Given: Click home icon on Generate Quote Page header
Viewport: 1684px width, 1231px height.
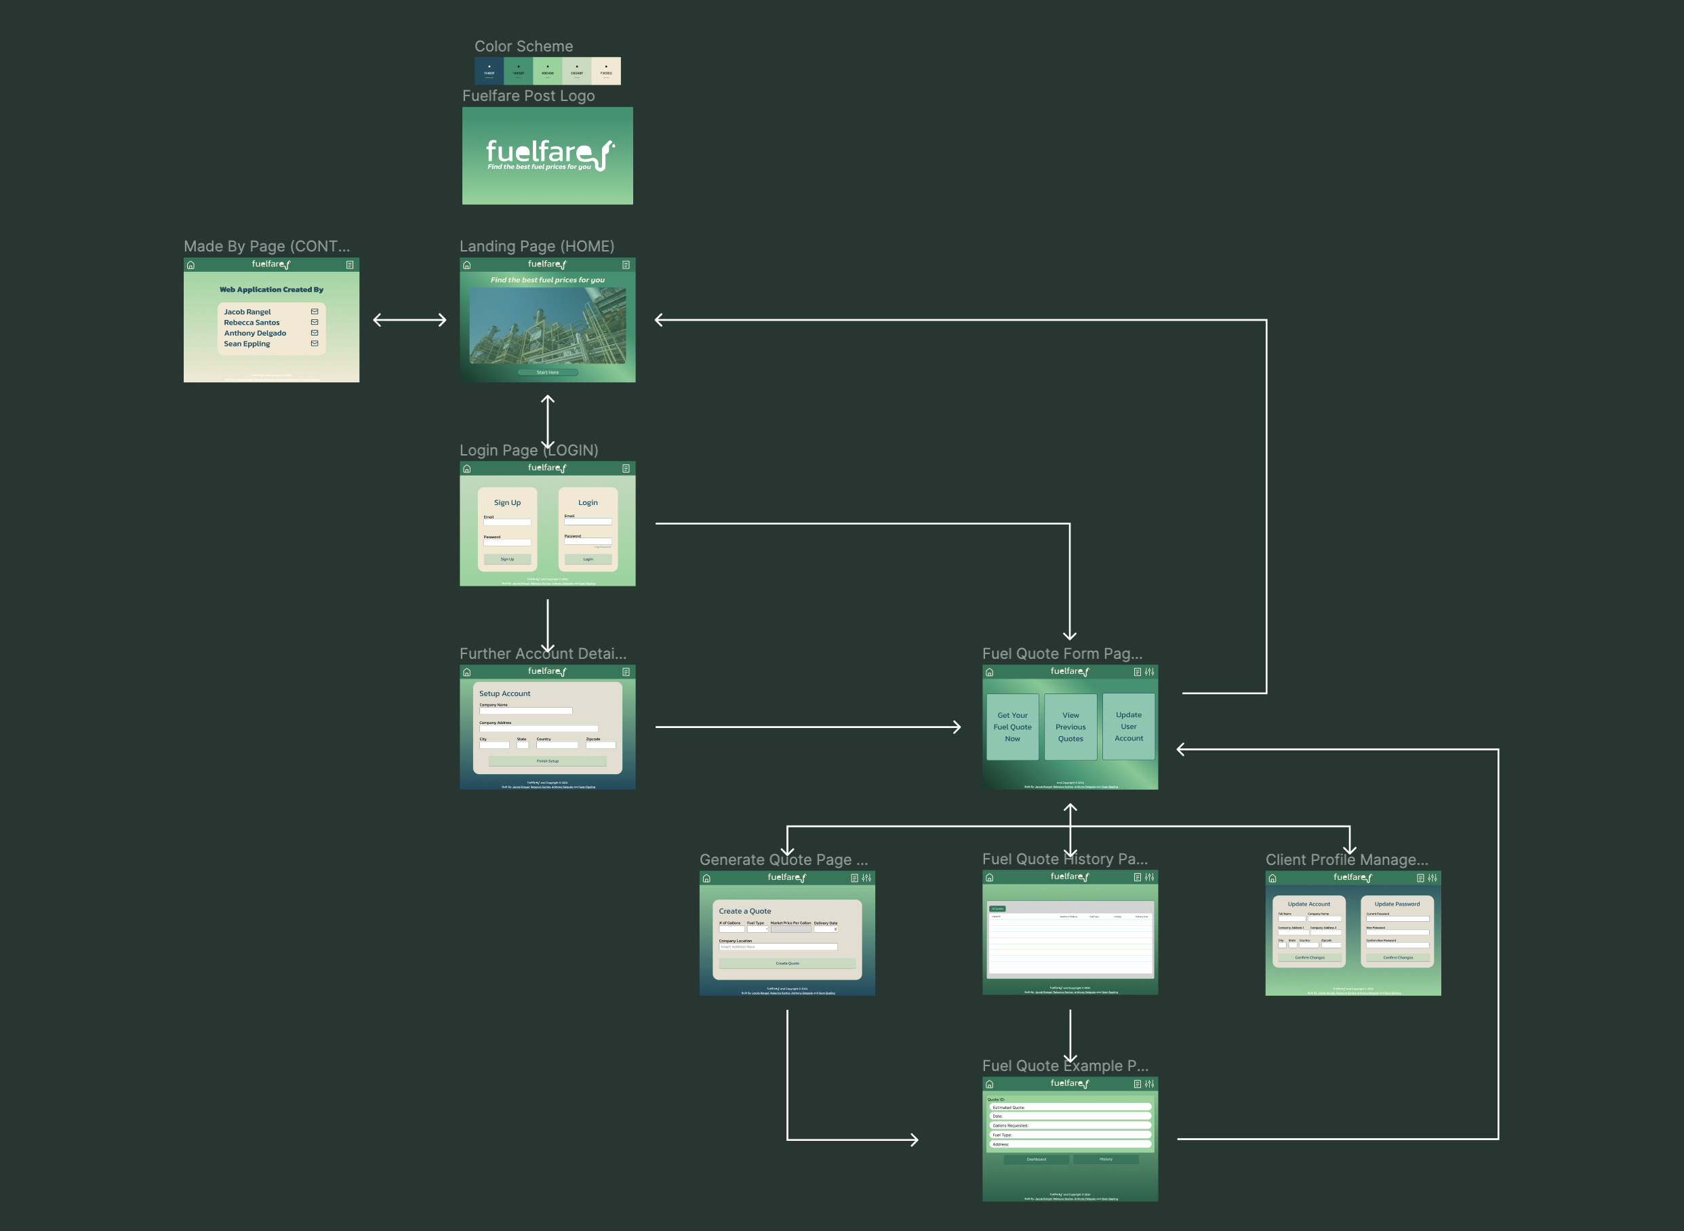Looking at the screenshot, I should (706, 879).
